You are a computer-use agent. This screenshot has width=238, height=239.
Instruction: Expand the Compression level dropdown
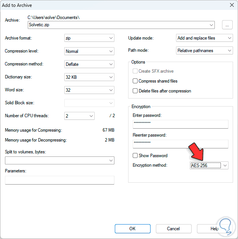click(x=89, y=51)
